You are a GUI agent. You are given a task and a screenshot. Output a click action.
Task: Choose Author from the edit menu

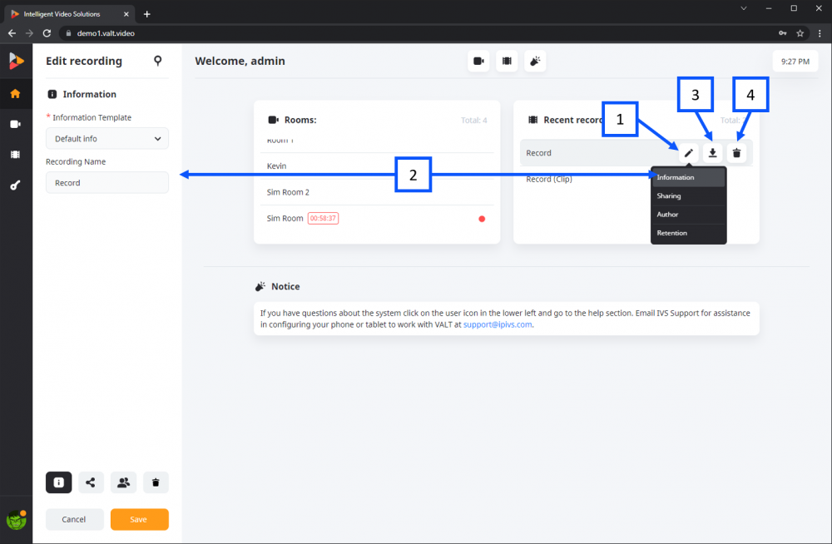(688, 215)
